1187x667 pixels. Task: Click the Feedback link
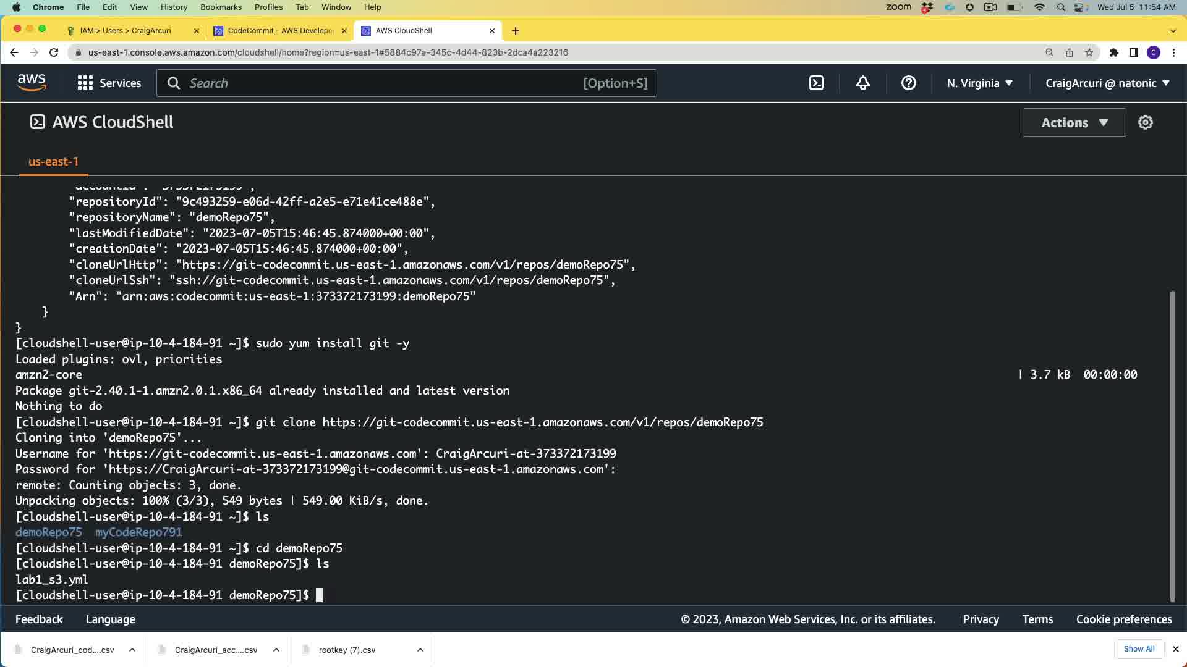coord(39,619)
